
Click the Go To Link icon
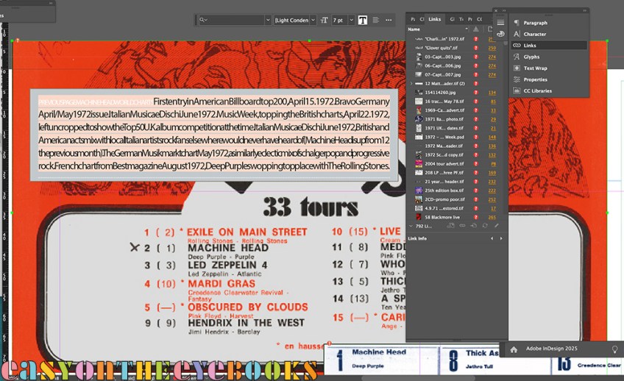[x=473, y=225]
